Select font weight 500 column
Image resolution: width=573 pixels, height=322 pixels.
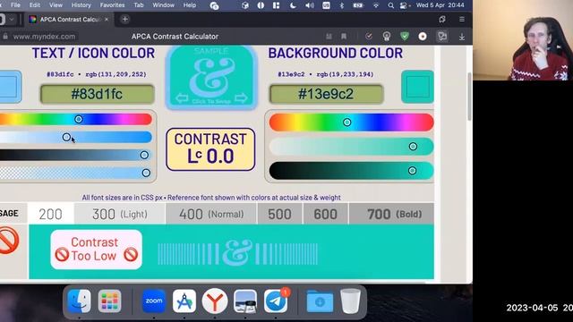(280, 214)
